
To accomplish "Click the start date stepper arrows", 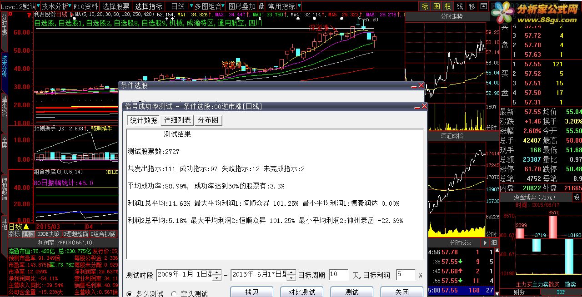I will tap(217, 275).
